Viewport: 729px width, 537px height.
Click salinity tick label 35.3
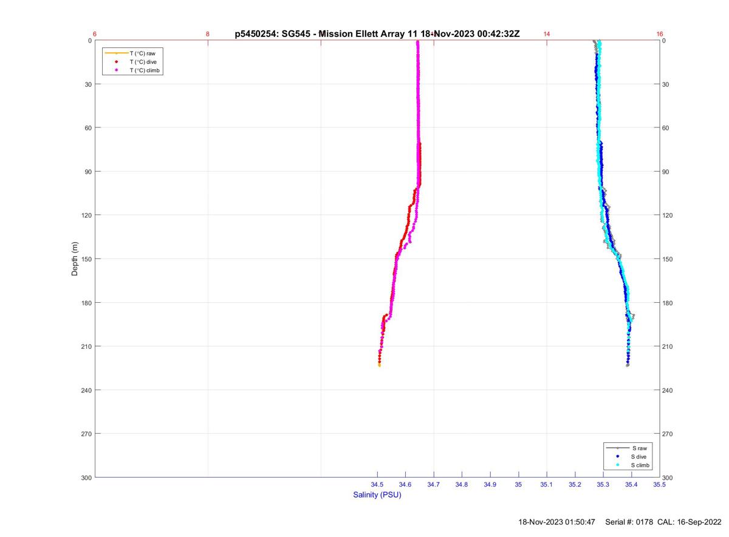tap(603, 485)
